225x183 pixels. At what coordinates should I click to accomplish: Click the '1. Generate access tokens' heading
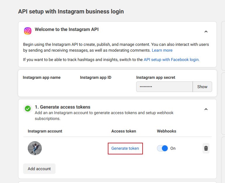pos(63,107)
